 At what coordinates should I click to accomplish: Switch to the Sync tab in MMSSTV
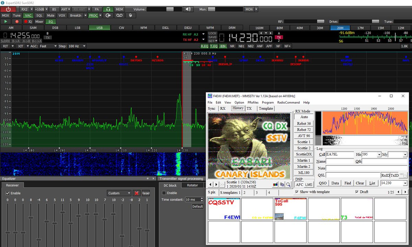pyautogui.click(x=212, y=109)
